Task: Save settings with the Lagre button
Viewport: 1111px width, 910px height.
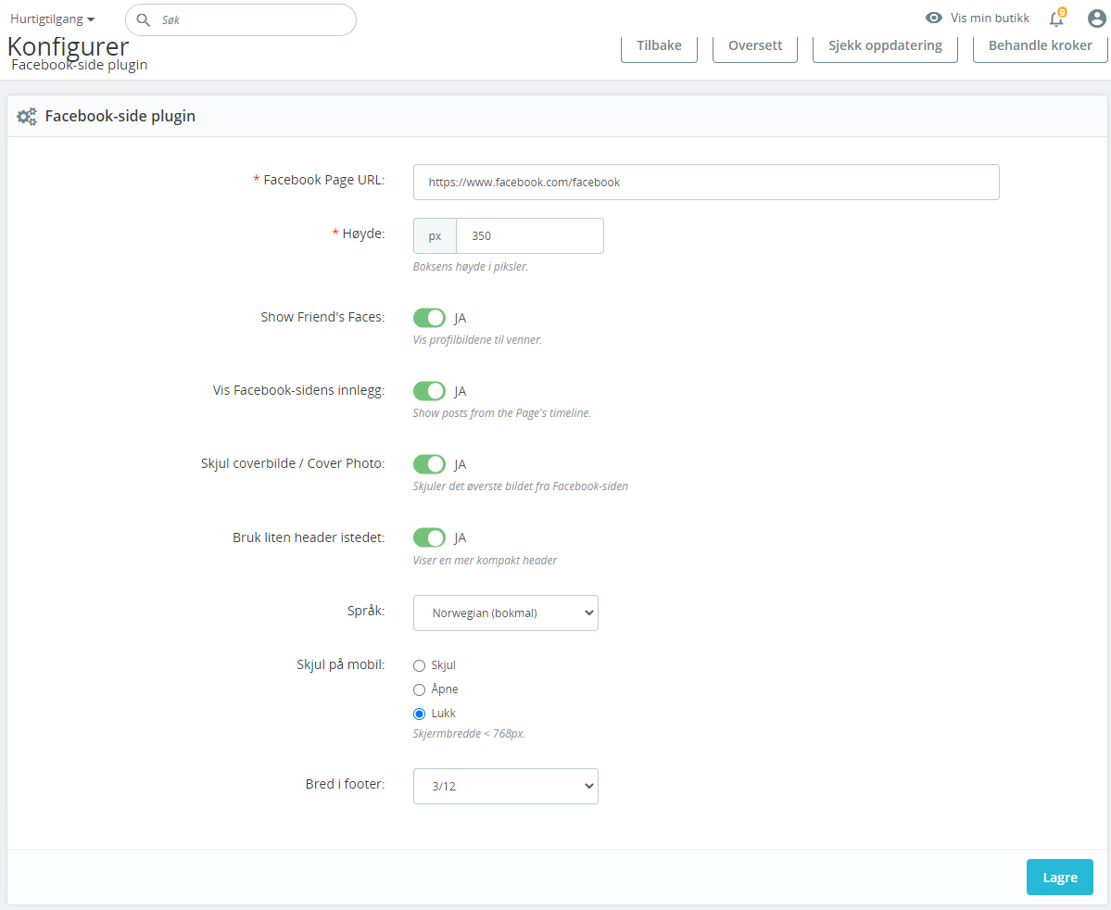Action: [1059, 878]
